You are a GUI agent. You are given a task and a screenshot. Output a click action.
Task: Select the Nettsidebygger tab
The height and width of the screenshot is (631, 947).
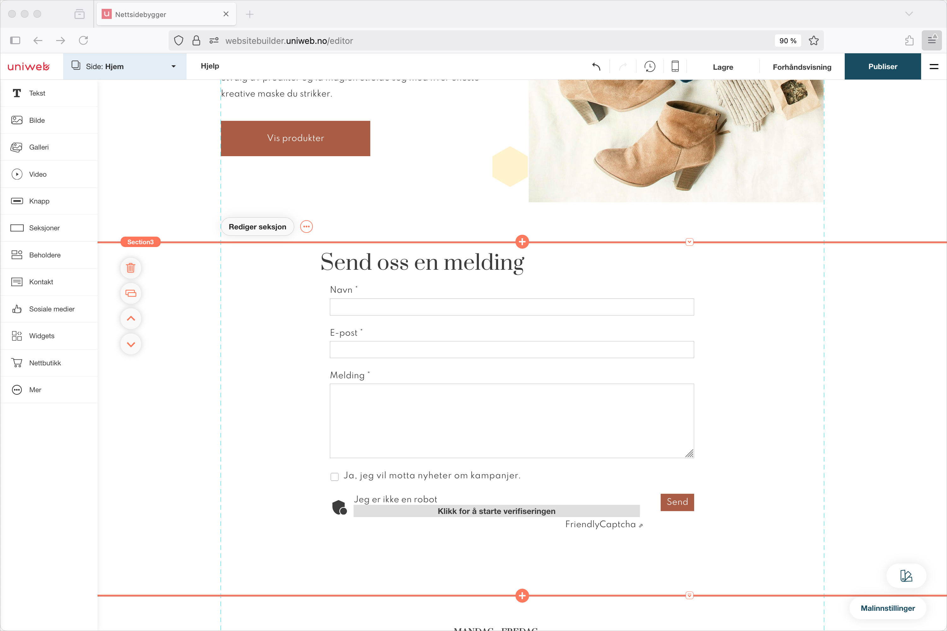click(166, 14)
